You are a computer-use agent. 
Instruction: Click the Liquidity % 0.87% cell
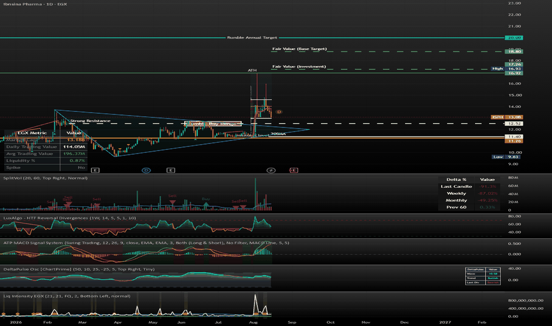pos(74,161)
